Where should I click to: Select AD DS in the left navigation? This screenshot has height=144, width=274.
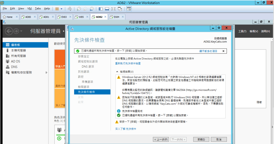tap(15, 61)
